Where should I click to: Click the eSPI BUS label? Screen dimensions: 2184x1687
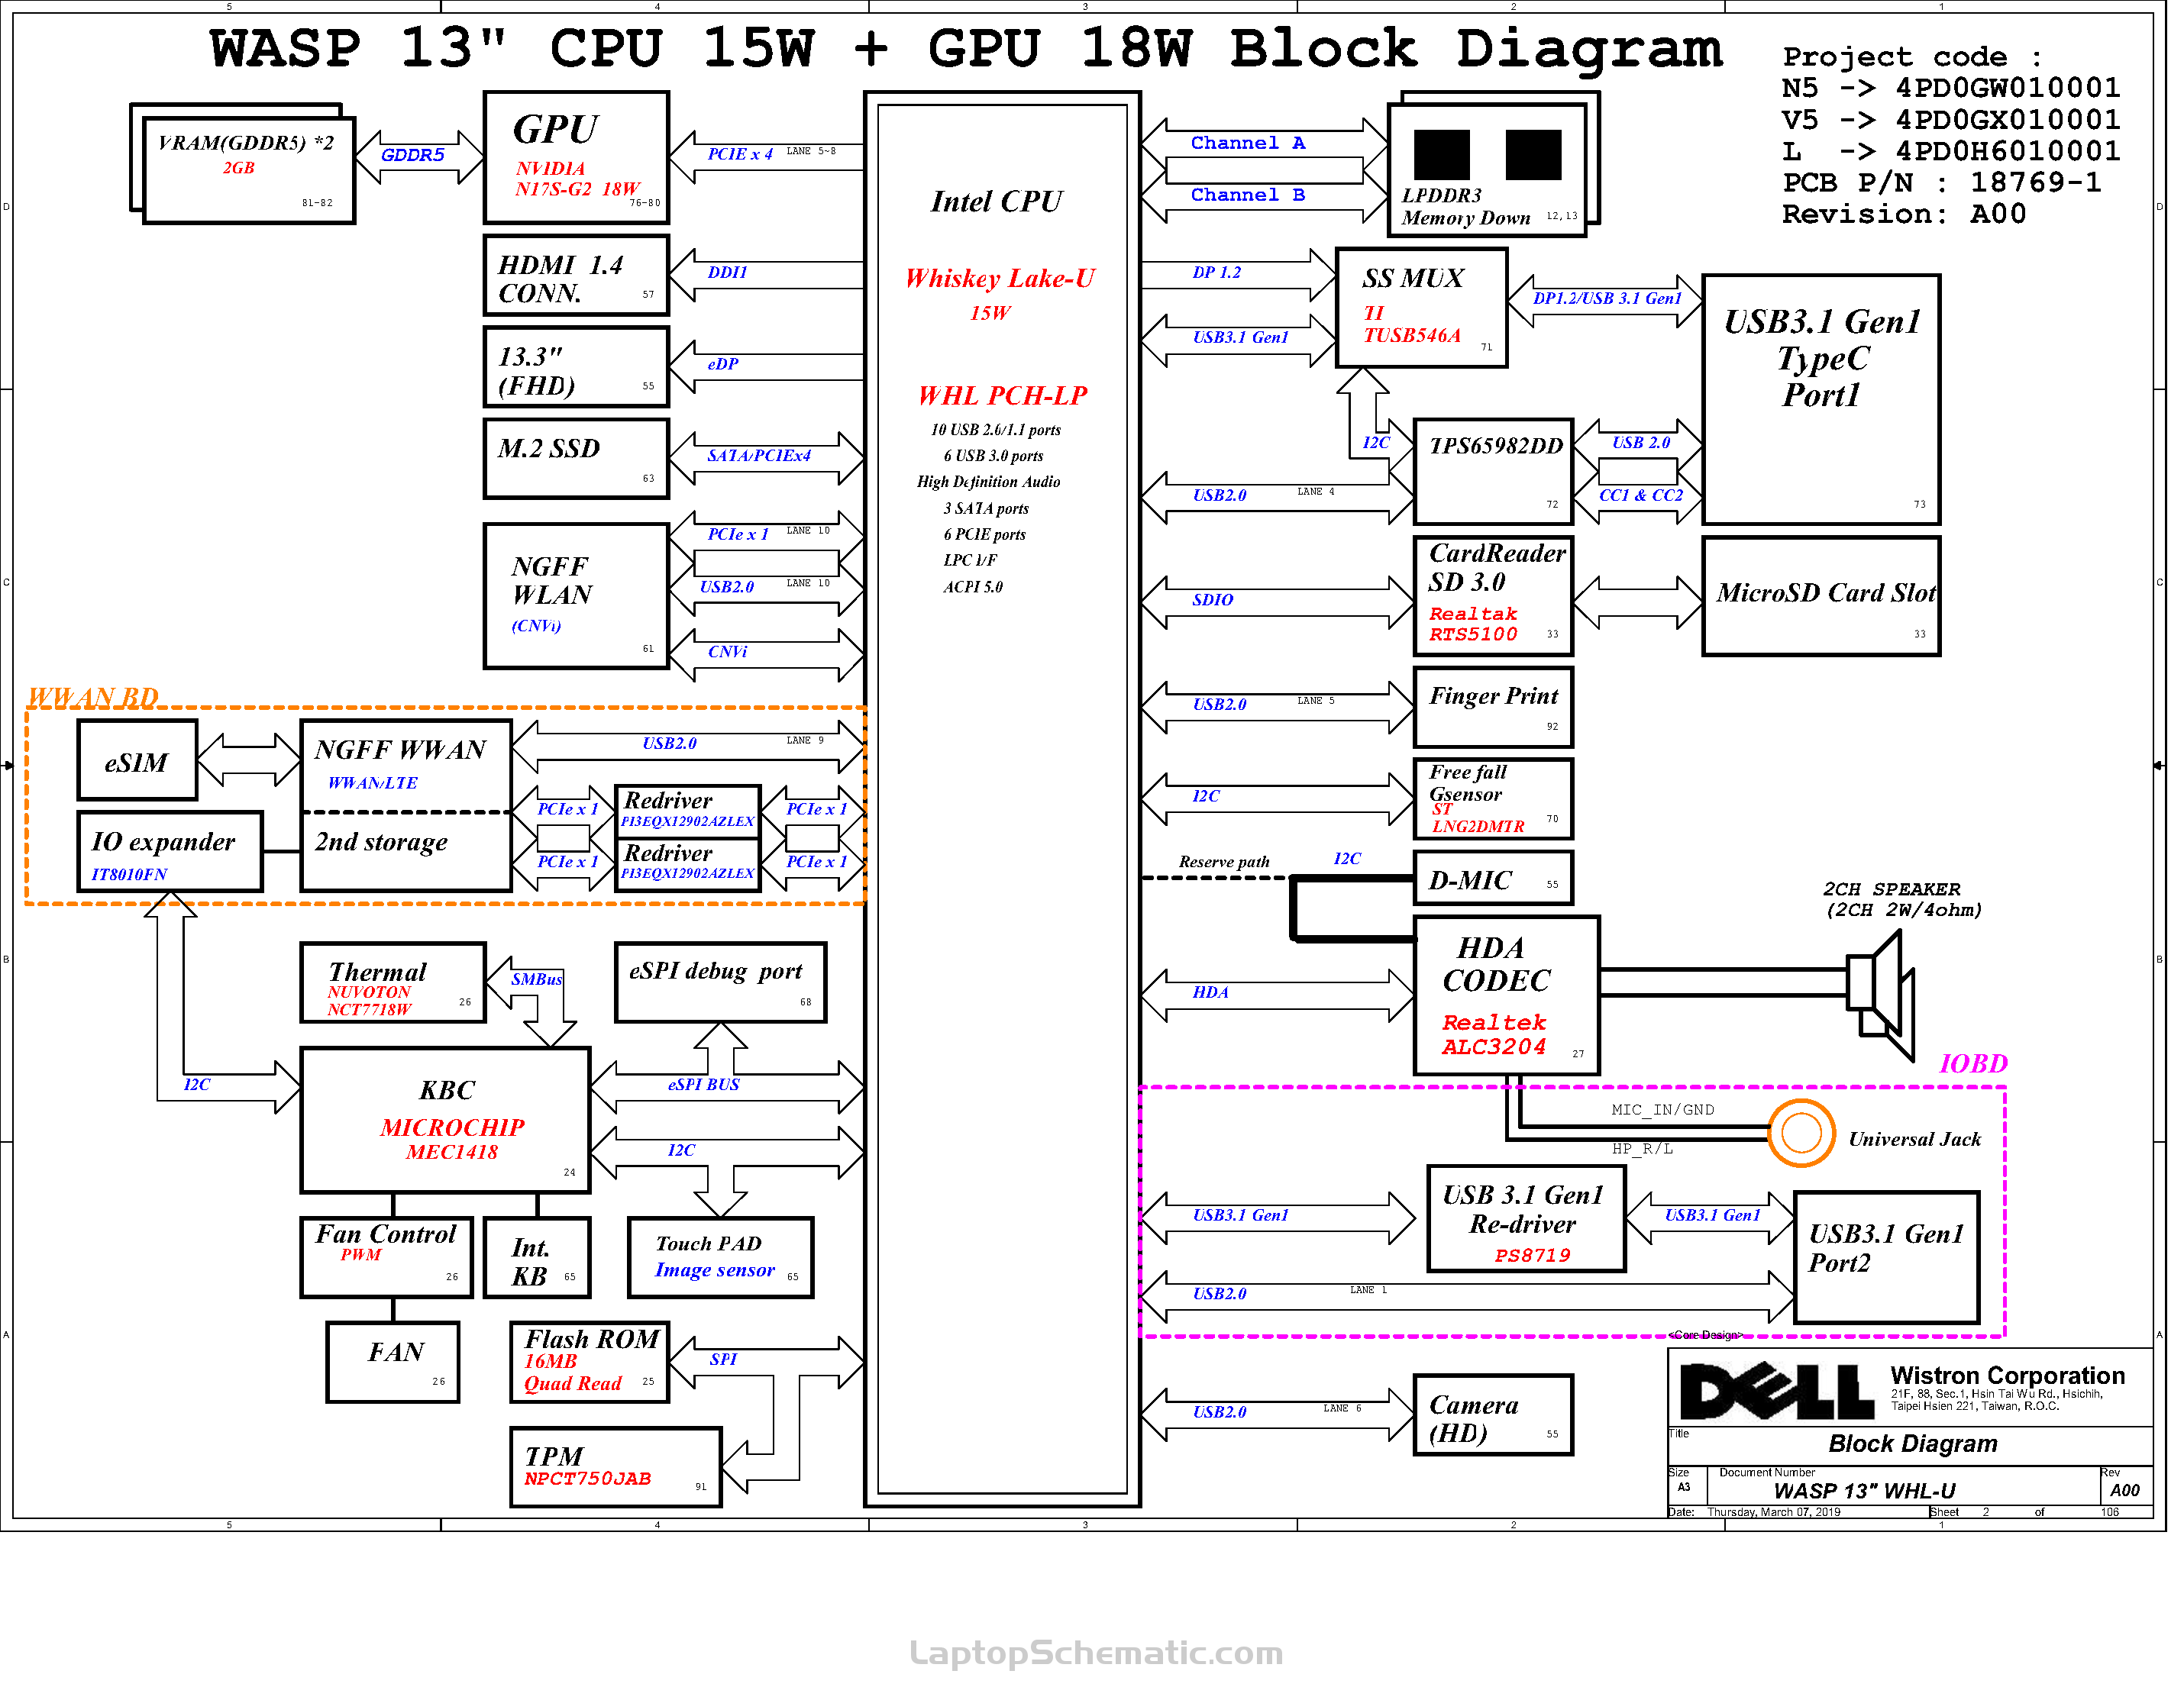[704, 1085]
